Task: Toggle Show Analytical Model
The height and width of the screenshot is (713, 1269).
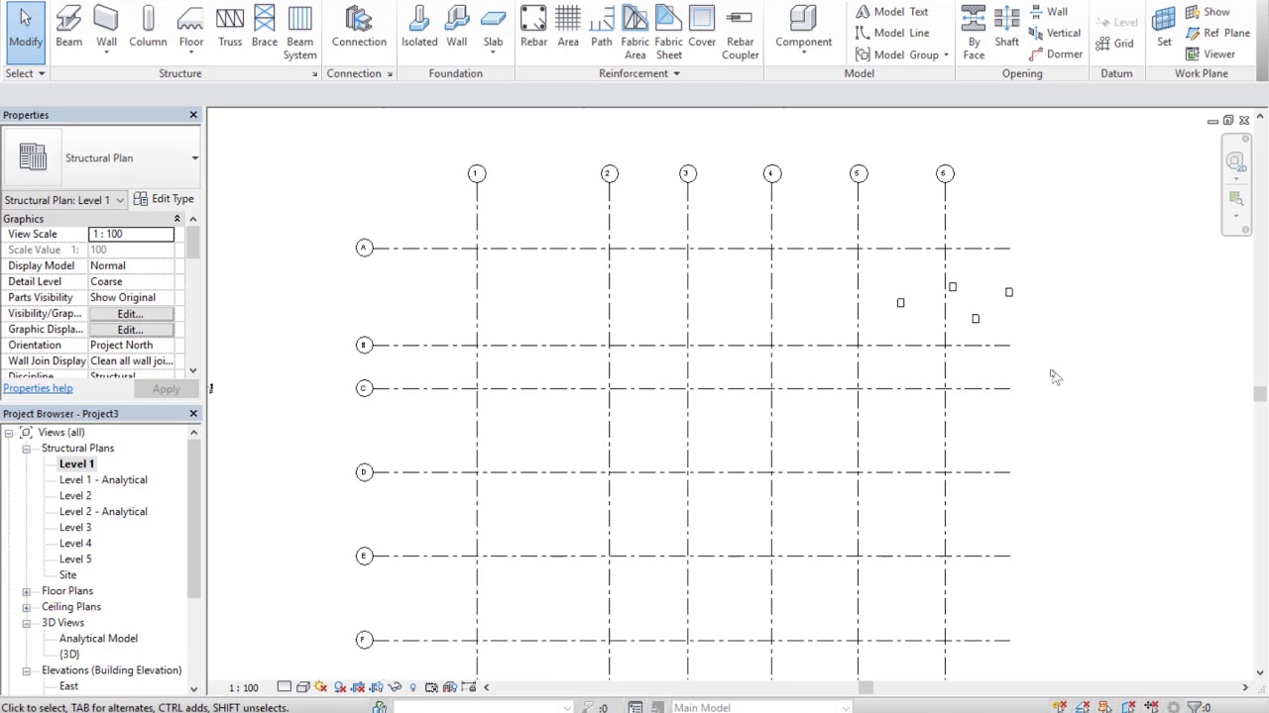Action: [449, 687]
